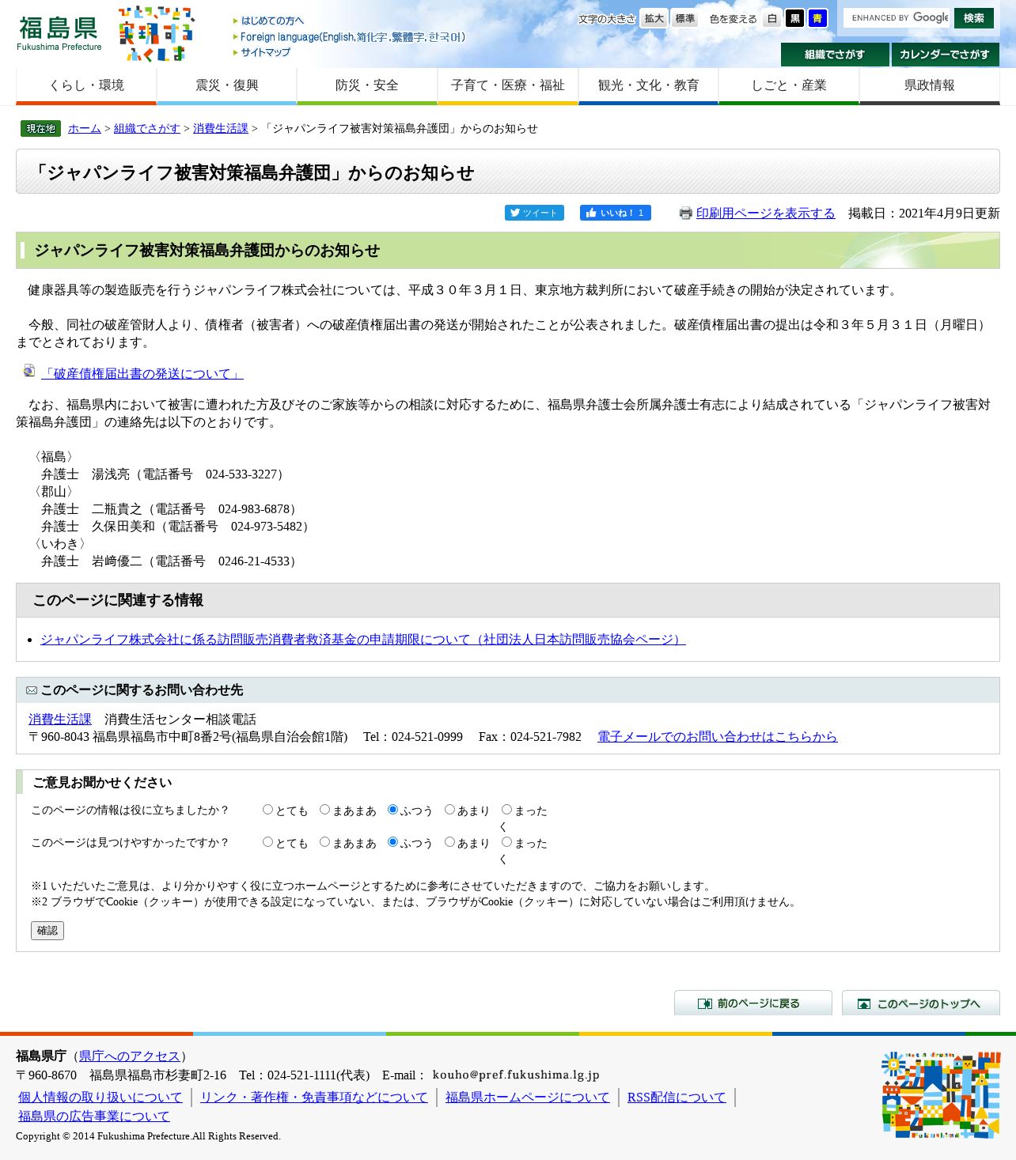
Task: Click the colorful ふくしま slogan image
Action: point(156,33)
